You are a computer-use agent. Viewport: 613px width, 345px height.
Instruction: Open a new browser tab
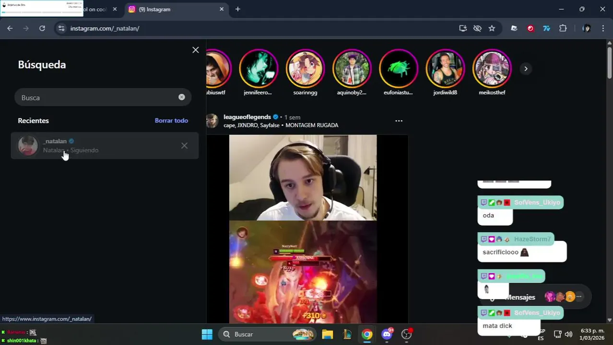pos(237,9)
